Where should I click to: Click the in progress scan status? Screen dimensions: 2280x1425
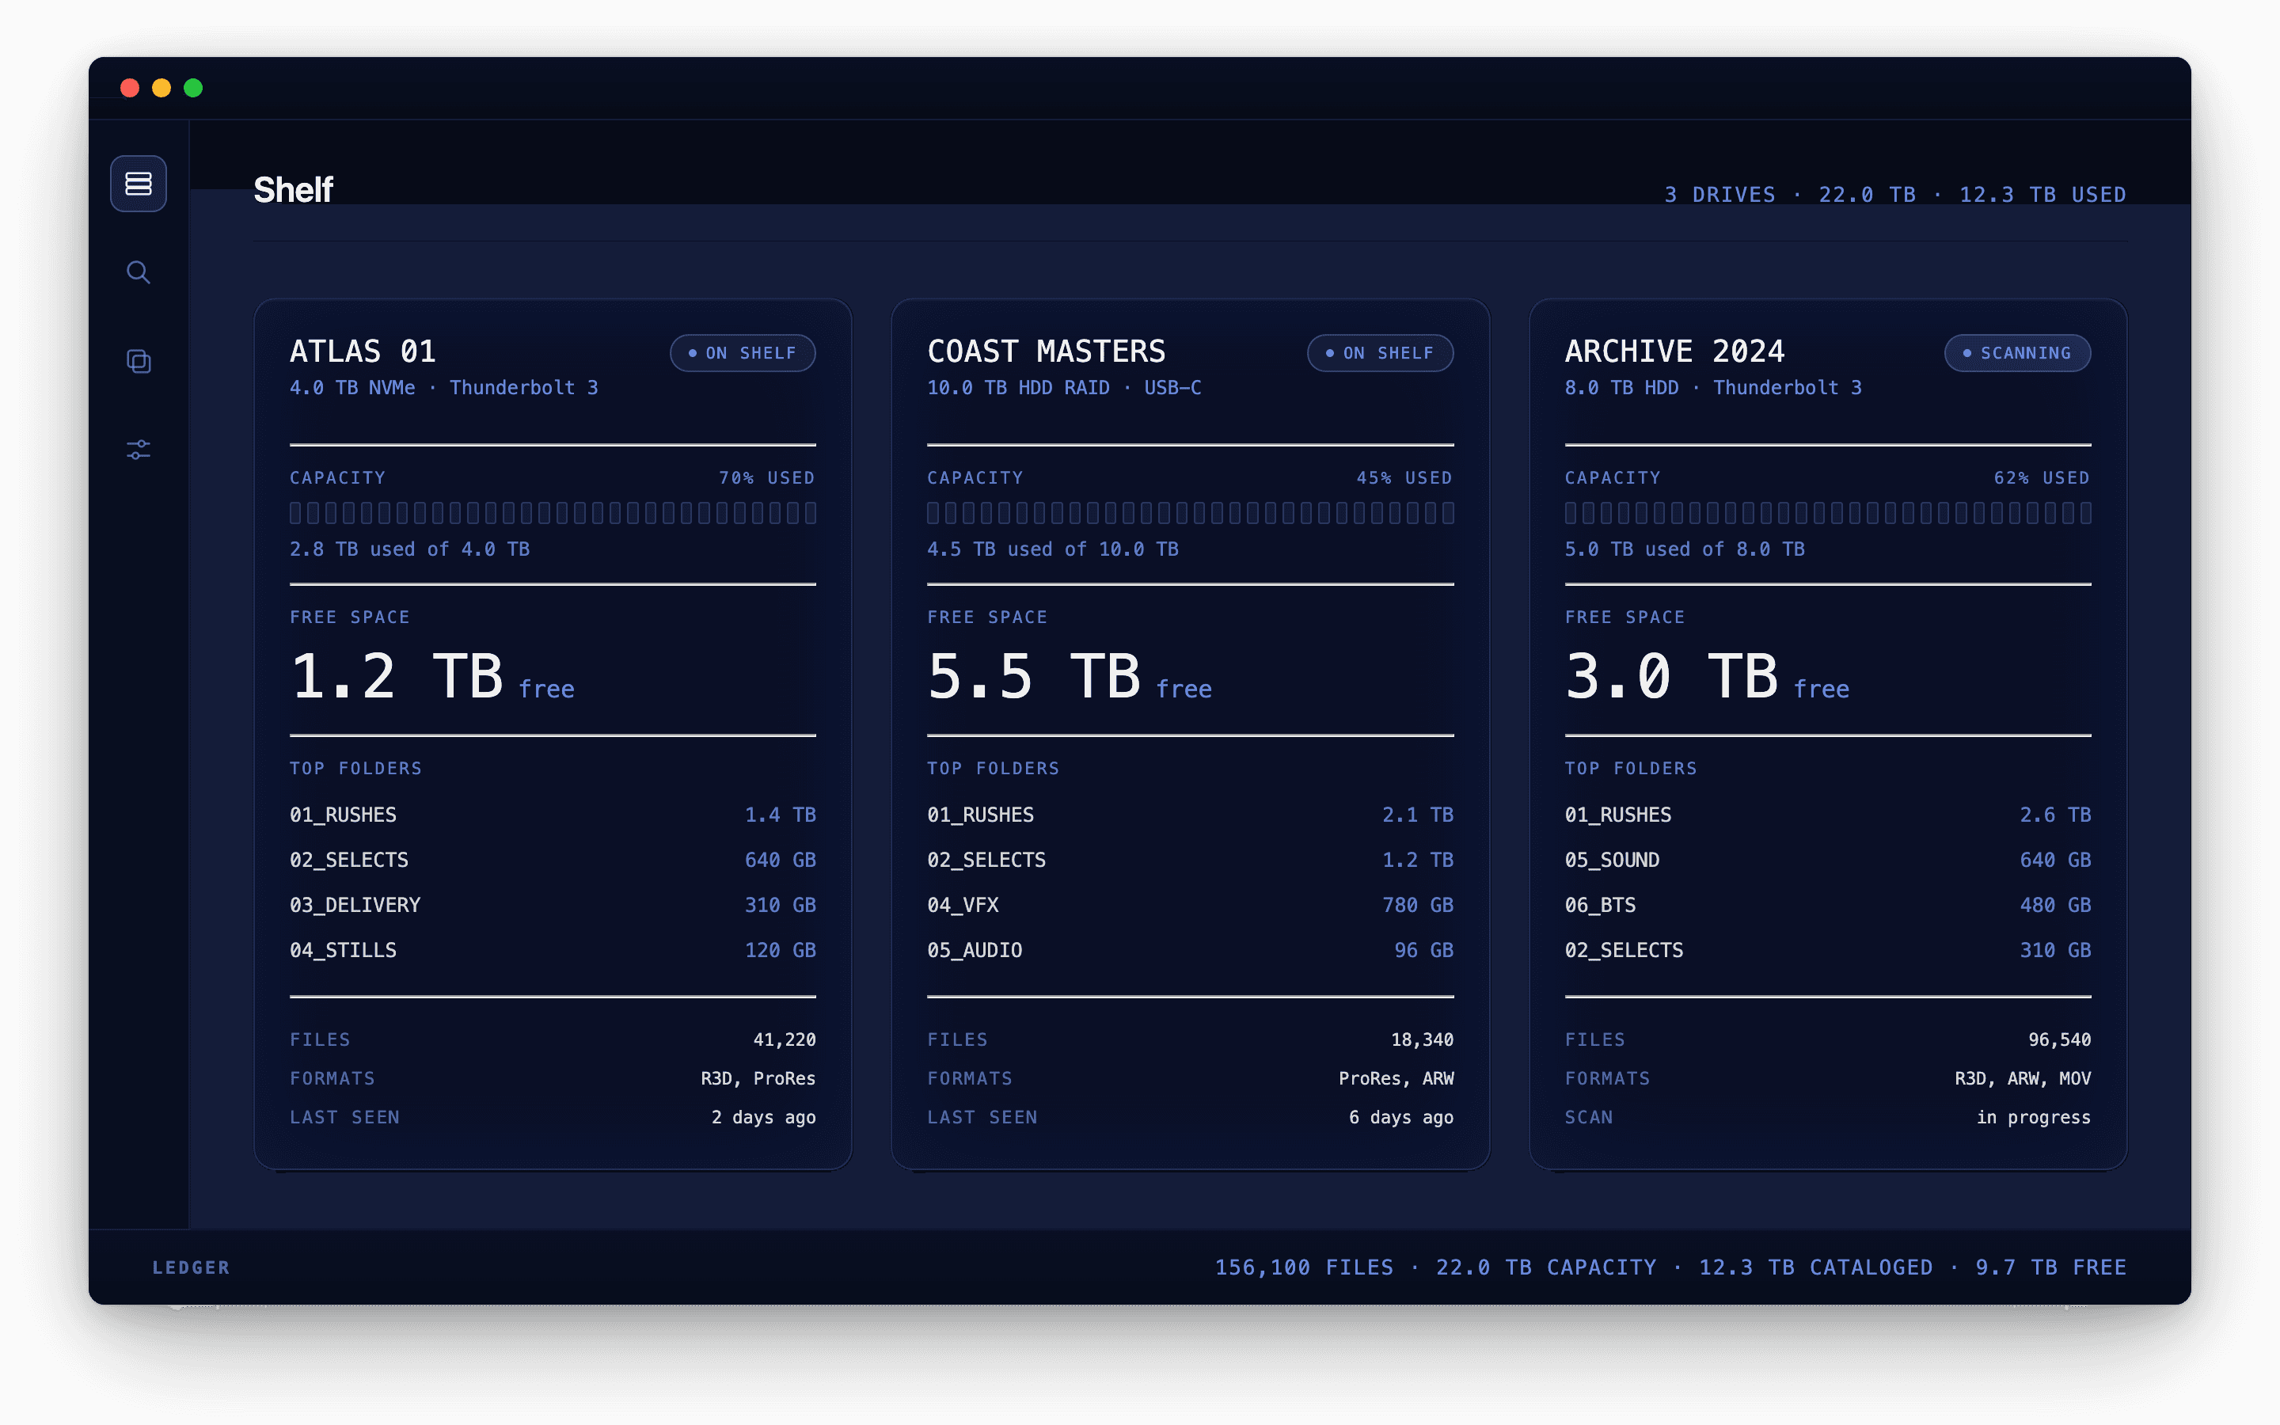2033,1117
